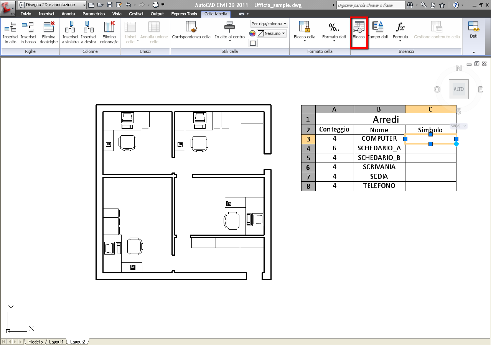Viewport: 491px width, 345px height.
Task: Undo the last action
Action: 128,5
